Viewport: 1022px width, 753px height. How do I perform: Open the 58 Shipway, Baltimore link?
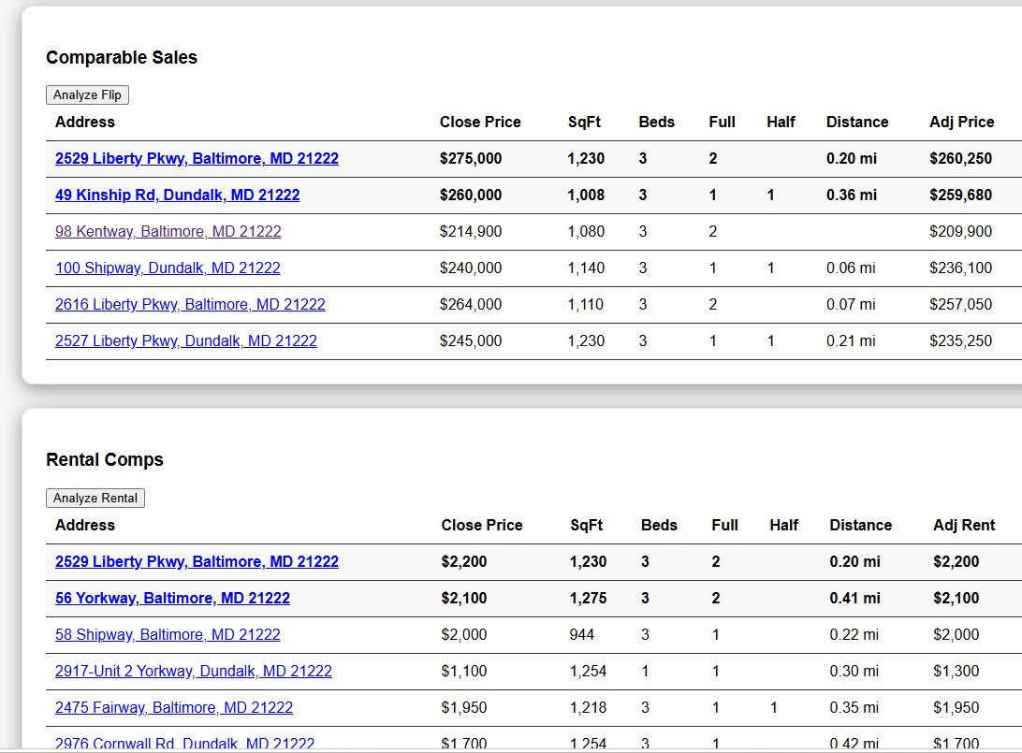(x=168, y=634)
